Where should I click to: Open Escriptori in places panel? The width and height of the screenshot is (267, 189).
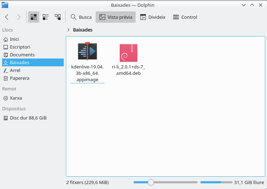click(20, 47)
